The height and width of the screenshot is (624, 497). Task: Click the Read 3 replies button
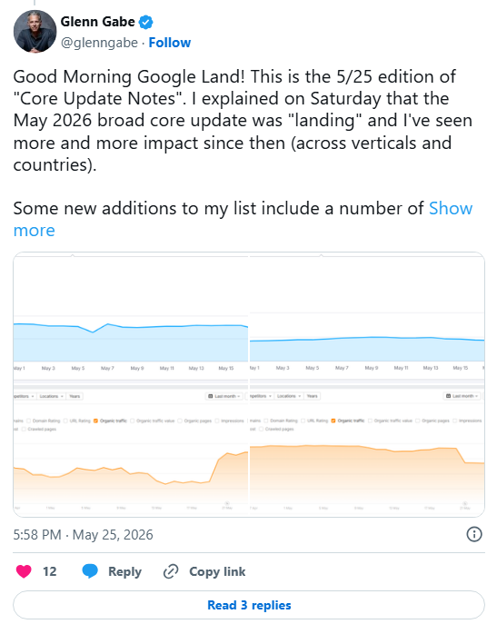pos(249,605)
